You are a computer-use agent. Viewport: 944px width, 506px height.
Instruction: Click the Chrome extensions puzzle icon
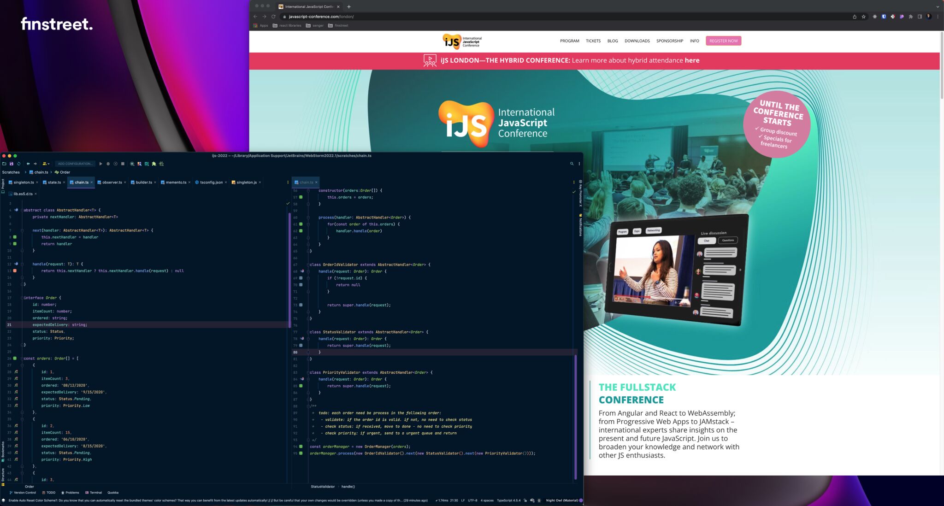click(x=911, y=17)
